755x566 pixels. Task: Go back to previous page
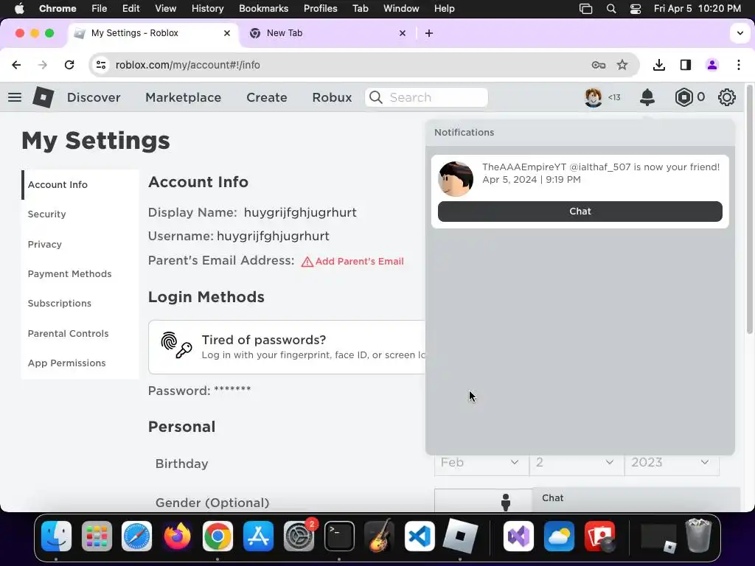tap(16, 65)
